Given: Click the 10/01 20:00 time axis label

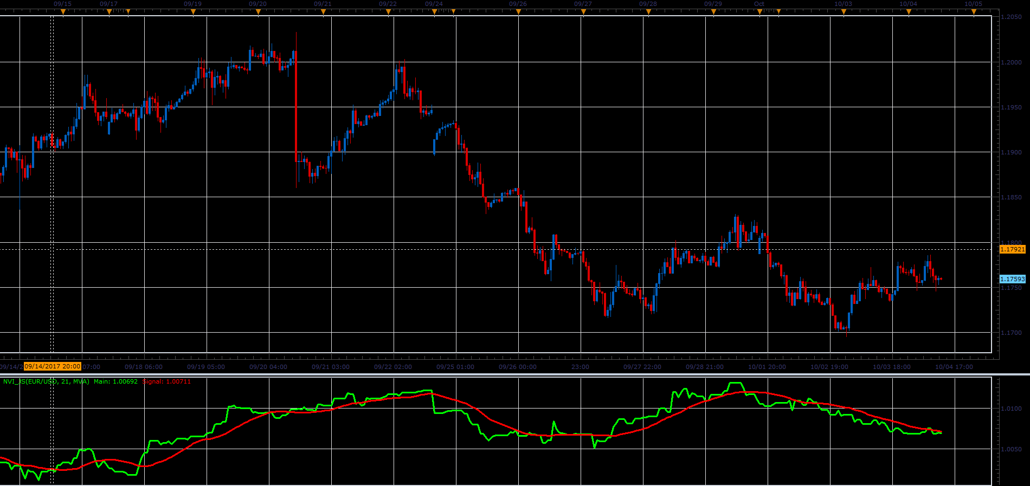Looking at the screenshot, I should click(767, 367).
